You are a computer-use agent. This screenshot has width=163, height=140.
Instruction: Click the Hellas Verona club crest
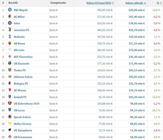10,123
